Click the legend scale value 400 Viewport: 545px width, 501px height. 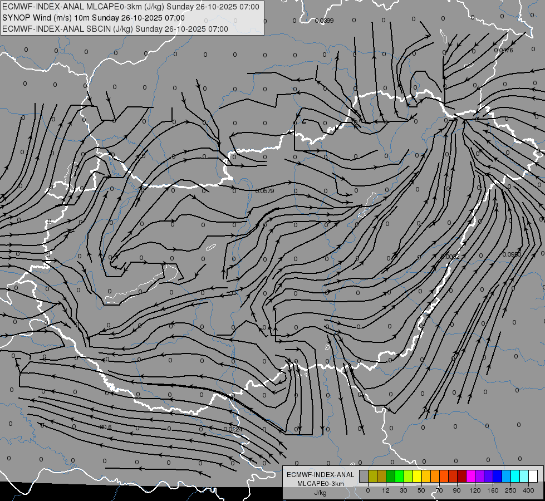(x=528, y=491)
